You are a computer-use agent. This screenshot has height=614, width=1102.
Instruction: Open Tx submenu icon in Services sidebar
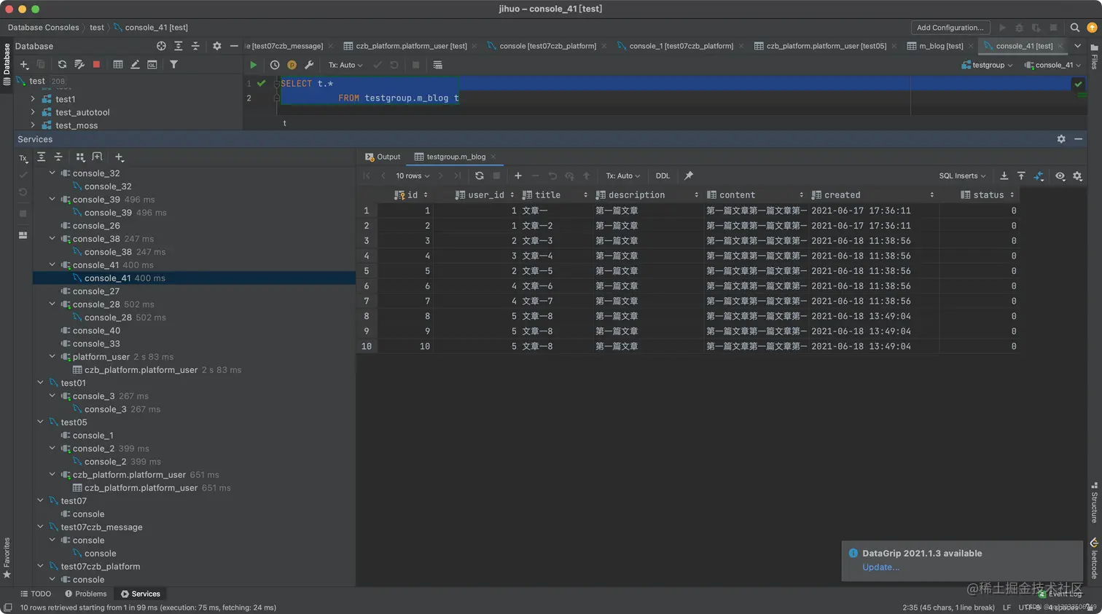point(23,158)
